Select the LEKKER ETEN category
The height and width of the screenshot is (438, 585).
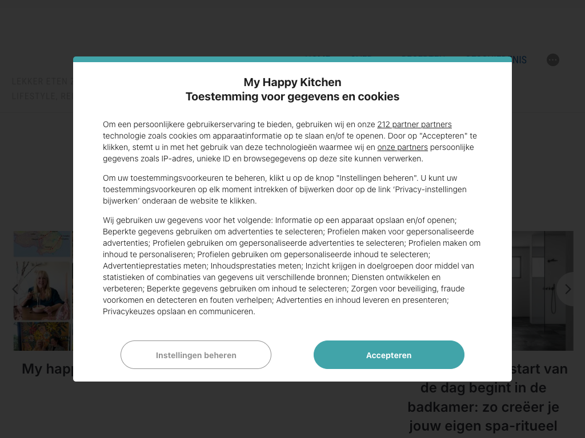40,82
